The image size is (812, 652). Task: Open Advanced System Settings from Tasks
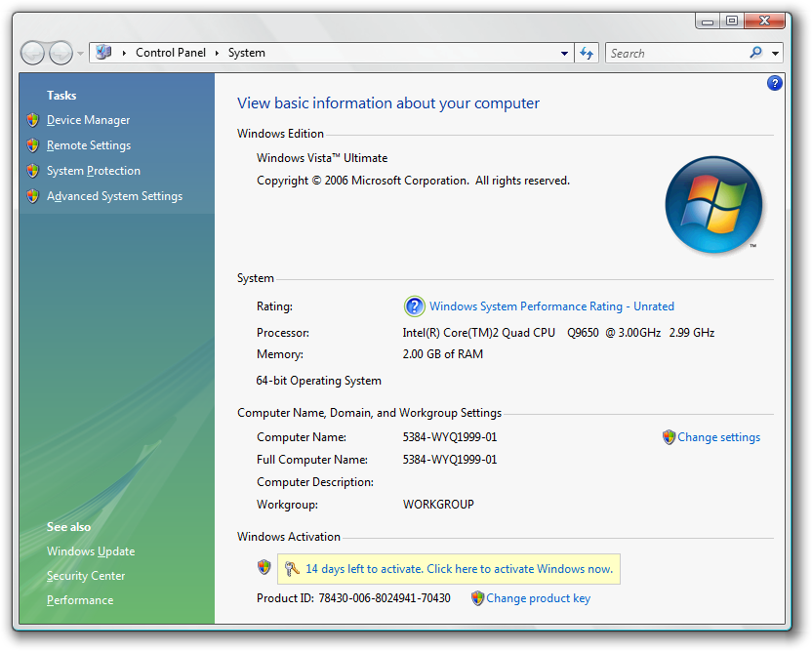point(114,196)
